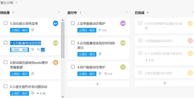Image resolution: width=194 pixels, height=98 pixels.
Task: Click assignee avatar on task 4.用户数据动态维护
Action: (x=123, y=67)
